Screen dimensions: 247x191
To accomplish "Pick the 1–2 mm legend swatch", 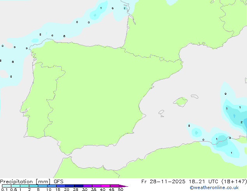I will coord(25,186).
